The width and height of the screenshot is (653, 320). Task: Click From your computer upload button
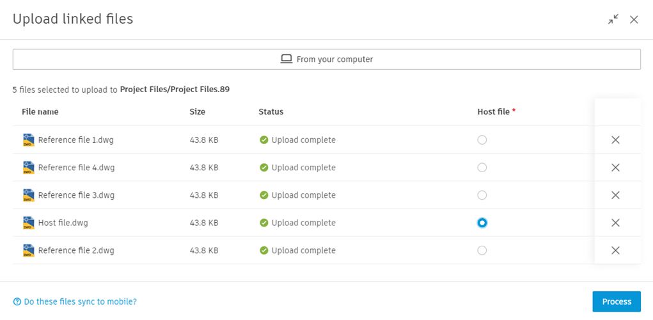pyautogui.click(x=326, y=59)
